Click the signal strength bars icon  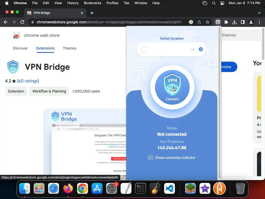[192, 49]
